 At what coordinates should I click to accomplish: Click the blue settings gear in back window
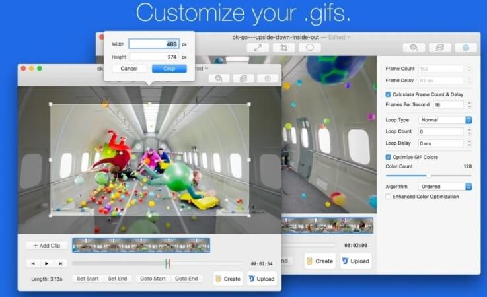click(466, 48)
